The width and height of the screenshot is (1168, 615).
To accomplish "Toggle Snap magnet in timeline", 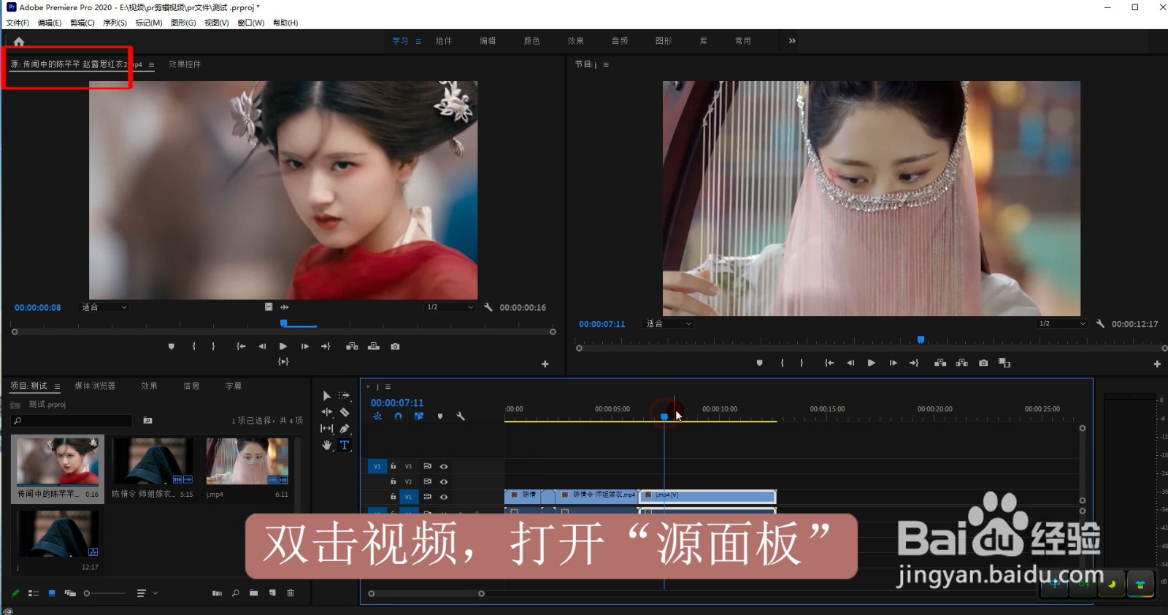I will (x=398, y=417).
